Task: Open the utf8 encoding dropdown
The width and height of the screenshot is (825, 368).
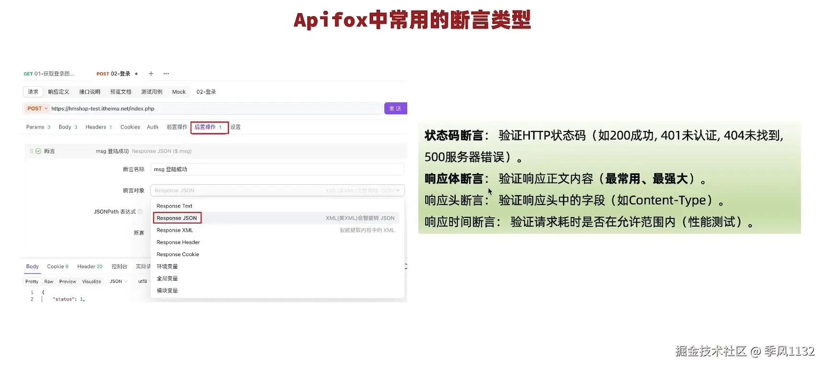Action: coord(143,281)
